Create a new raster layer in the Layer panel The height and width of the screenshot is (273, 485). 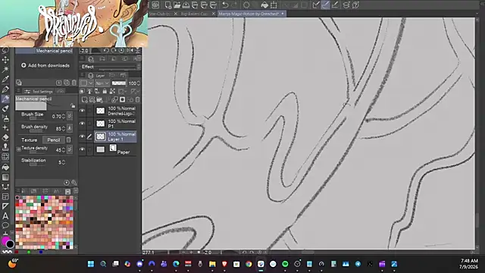(84, 99)
